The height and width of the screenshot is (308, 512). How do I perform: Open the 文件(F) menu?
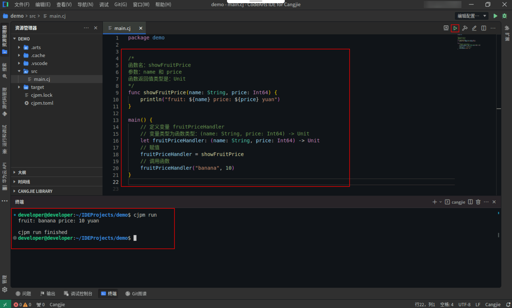pyautogui.click(x=22, y=5)
